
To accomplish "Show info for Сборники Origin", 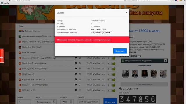I will pos(76,58).
